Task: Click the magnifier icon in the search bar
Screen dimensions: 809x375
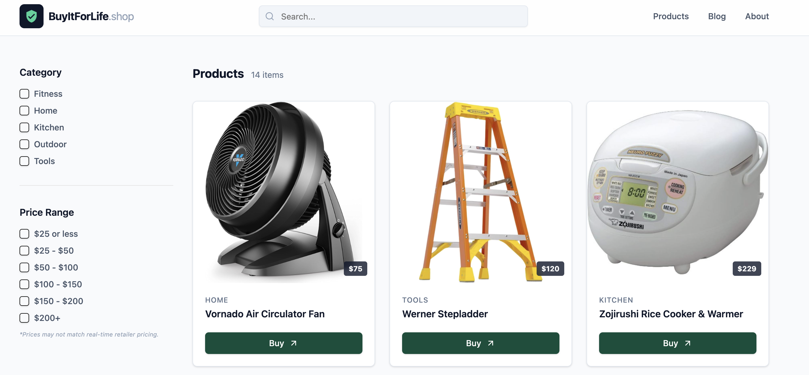Action: (x=269, y=16)
